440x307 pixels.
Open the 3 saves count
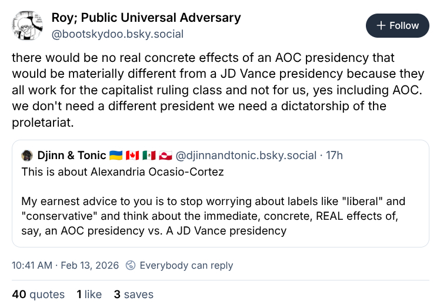point(134,294)
